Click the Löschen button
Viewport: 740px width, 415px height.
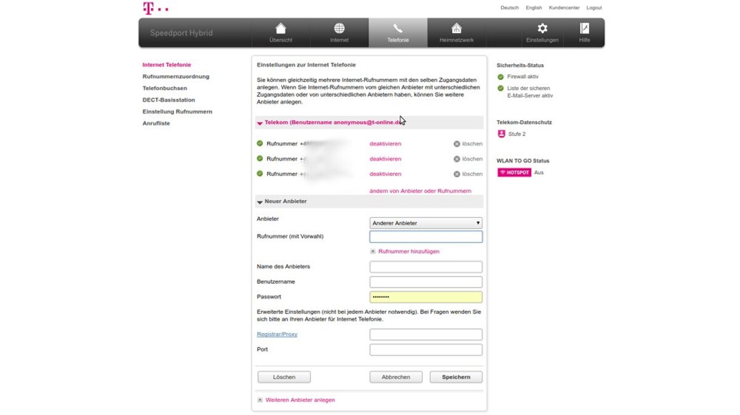pos(284,377)
